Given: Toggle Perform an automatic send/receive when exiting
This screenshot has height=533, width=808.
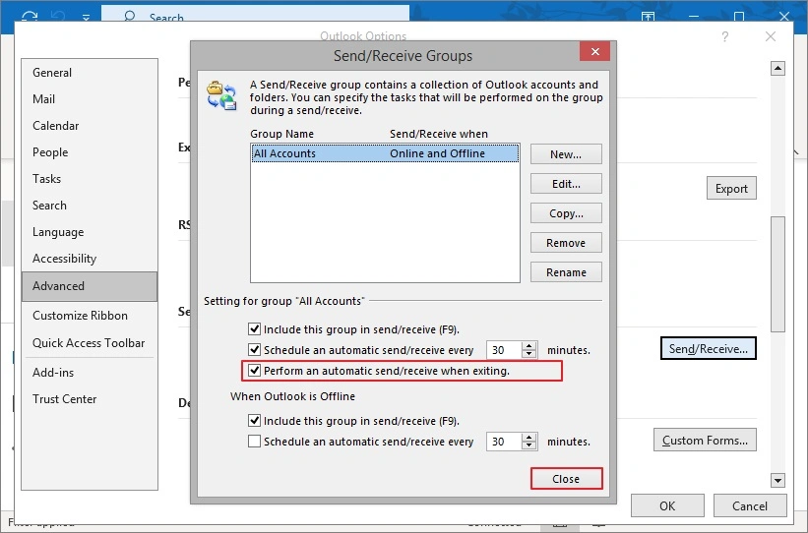Looking at the screenshot, I should [254, 371].
